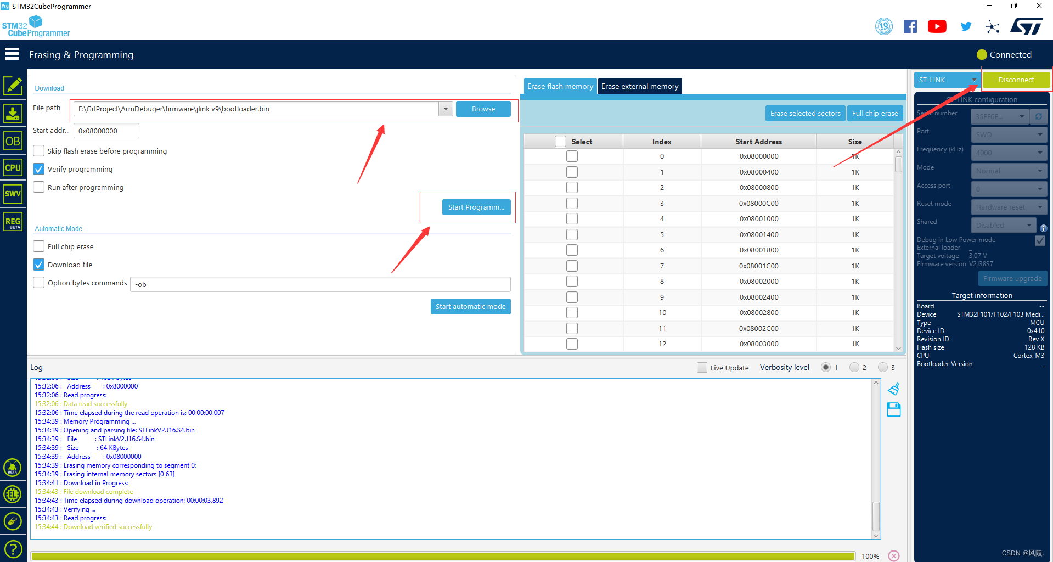The height and width of the screenshot is (562, 1053).
Task: Enable Live Update checkbox
Action: click(702, 368)
